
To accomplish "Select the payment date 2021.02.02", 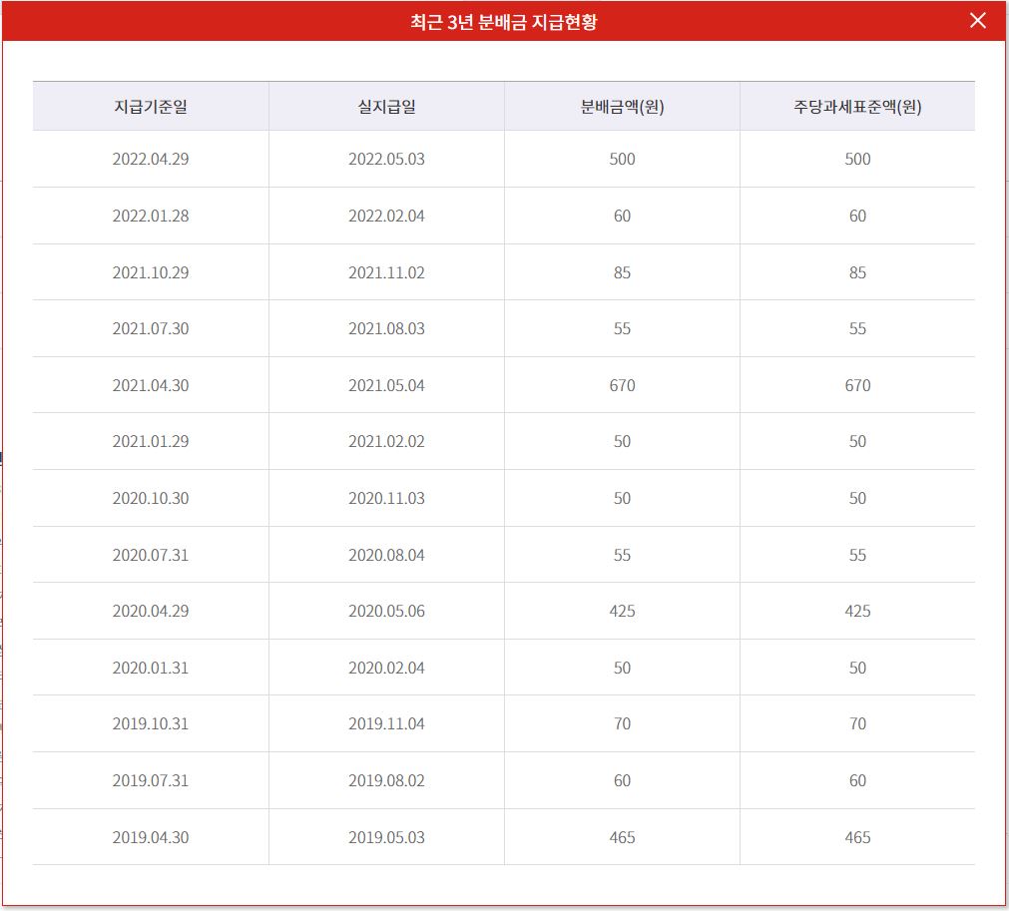I will [x=387, y=441].
